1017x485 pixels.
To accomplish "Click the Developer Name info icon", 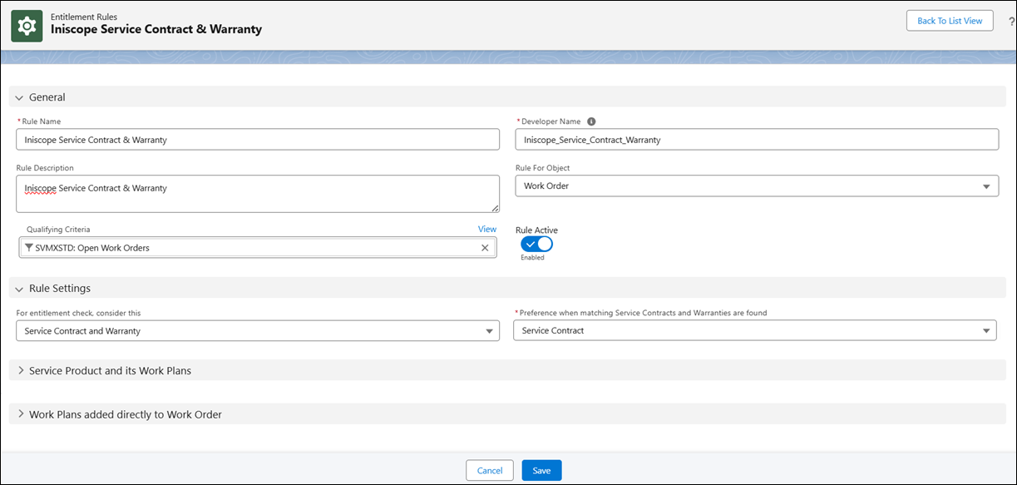I will click(x=591, y=121).
